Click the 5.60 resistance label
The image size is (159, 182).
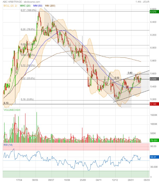click(130, 73)
